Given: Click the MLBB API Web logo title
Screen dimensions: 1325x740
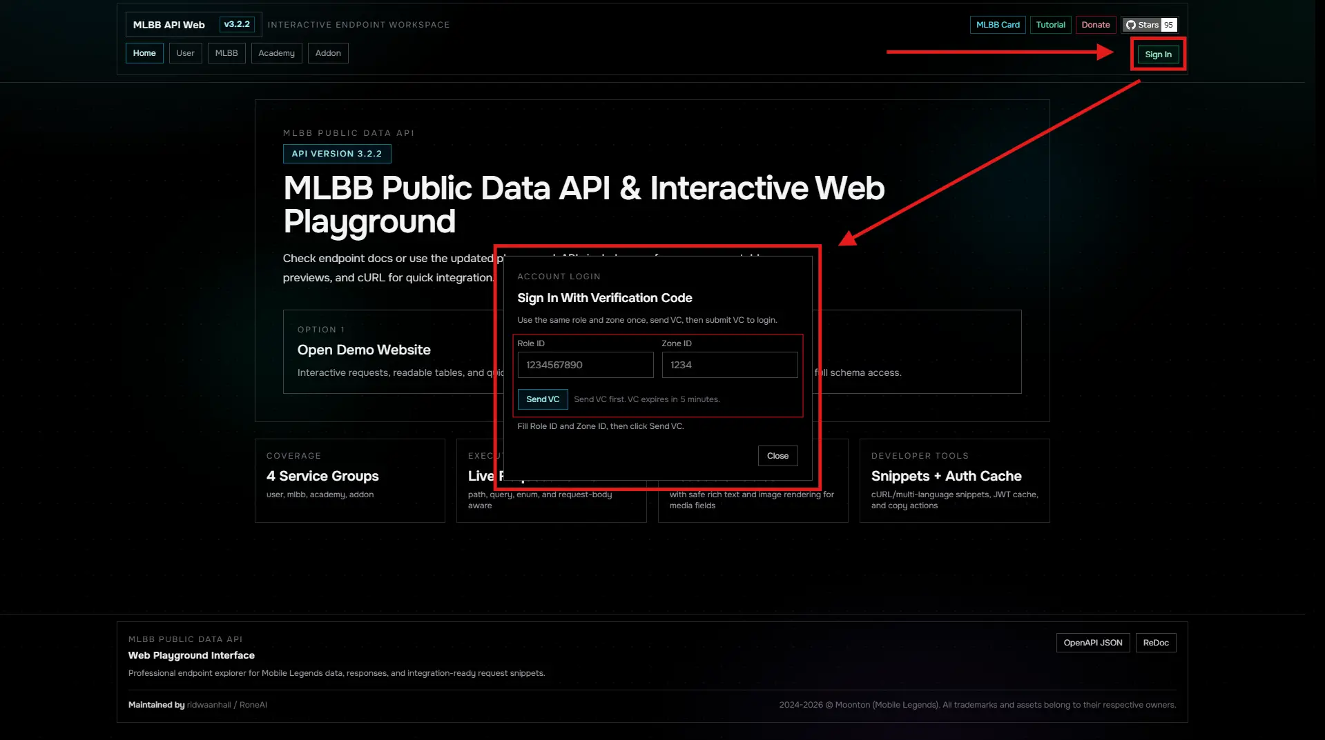Looking at the screenshot, I should click(x=168, y=25).
